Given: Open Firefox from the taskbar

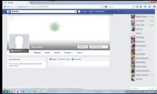Looking at the screenshot, I should pos(18,92).
